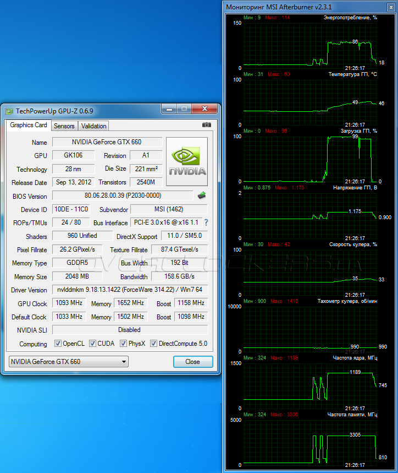Toggle the CUDA checkbox

(93, 343)
